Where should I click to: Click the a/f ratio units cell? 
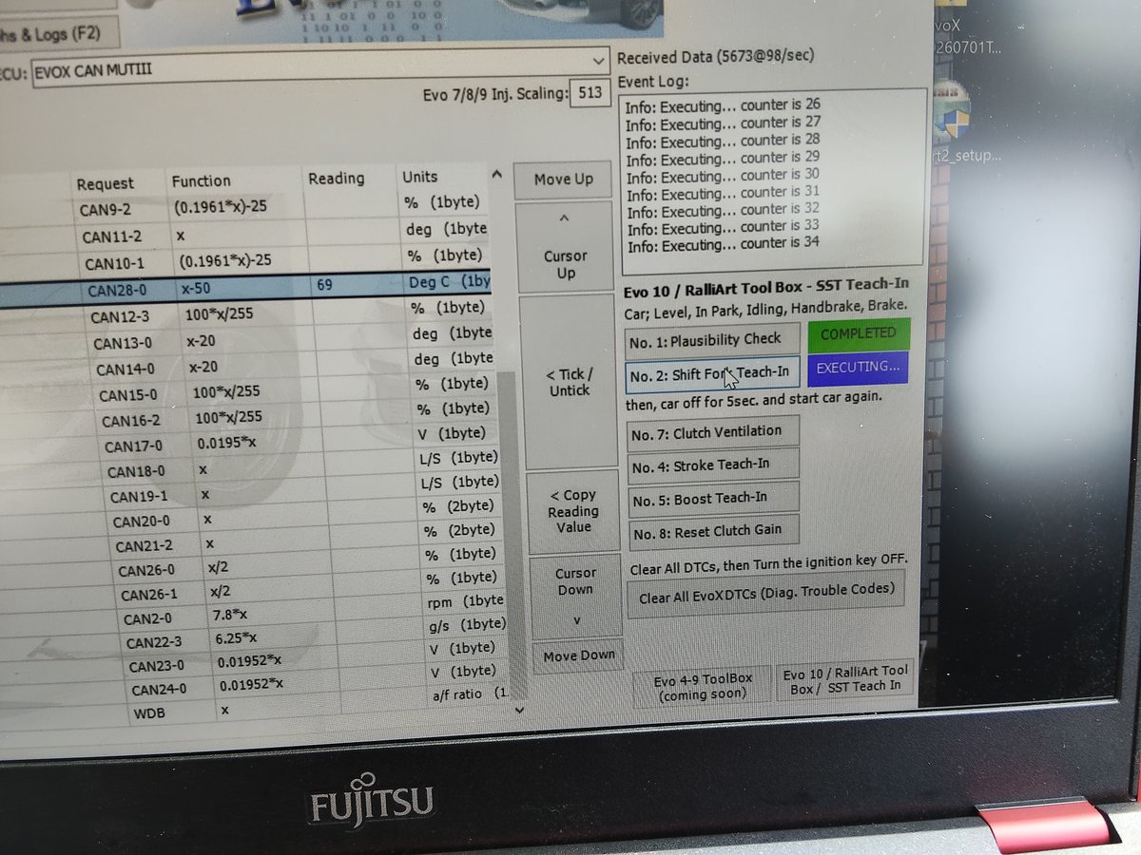click(473, 694)
